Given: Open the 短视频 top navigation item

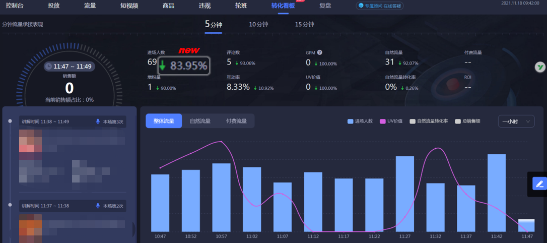Looking at the screenshot, I should 129,6.
